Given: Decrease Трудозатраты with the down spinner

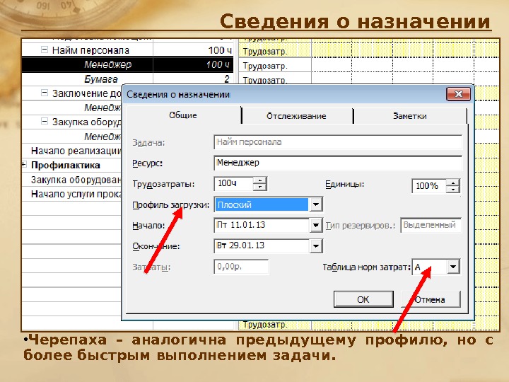Looking at the screenshot, I should click(259, 187).
